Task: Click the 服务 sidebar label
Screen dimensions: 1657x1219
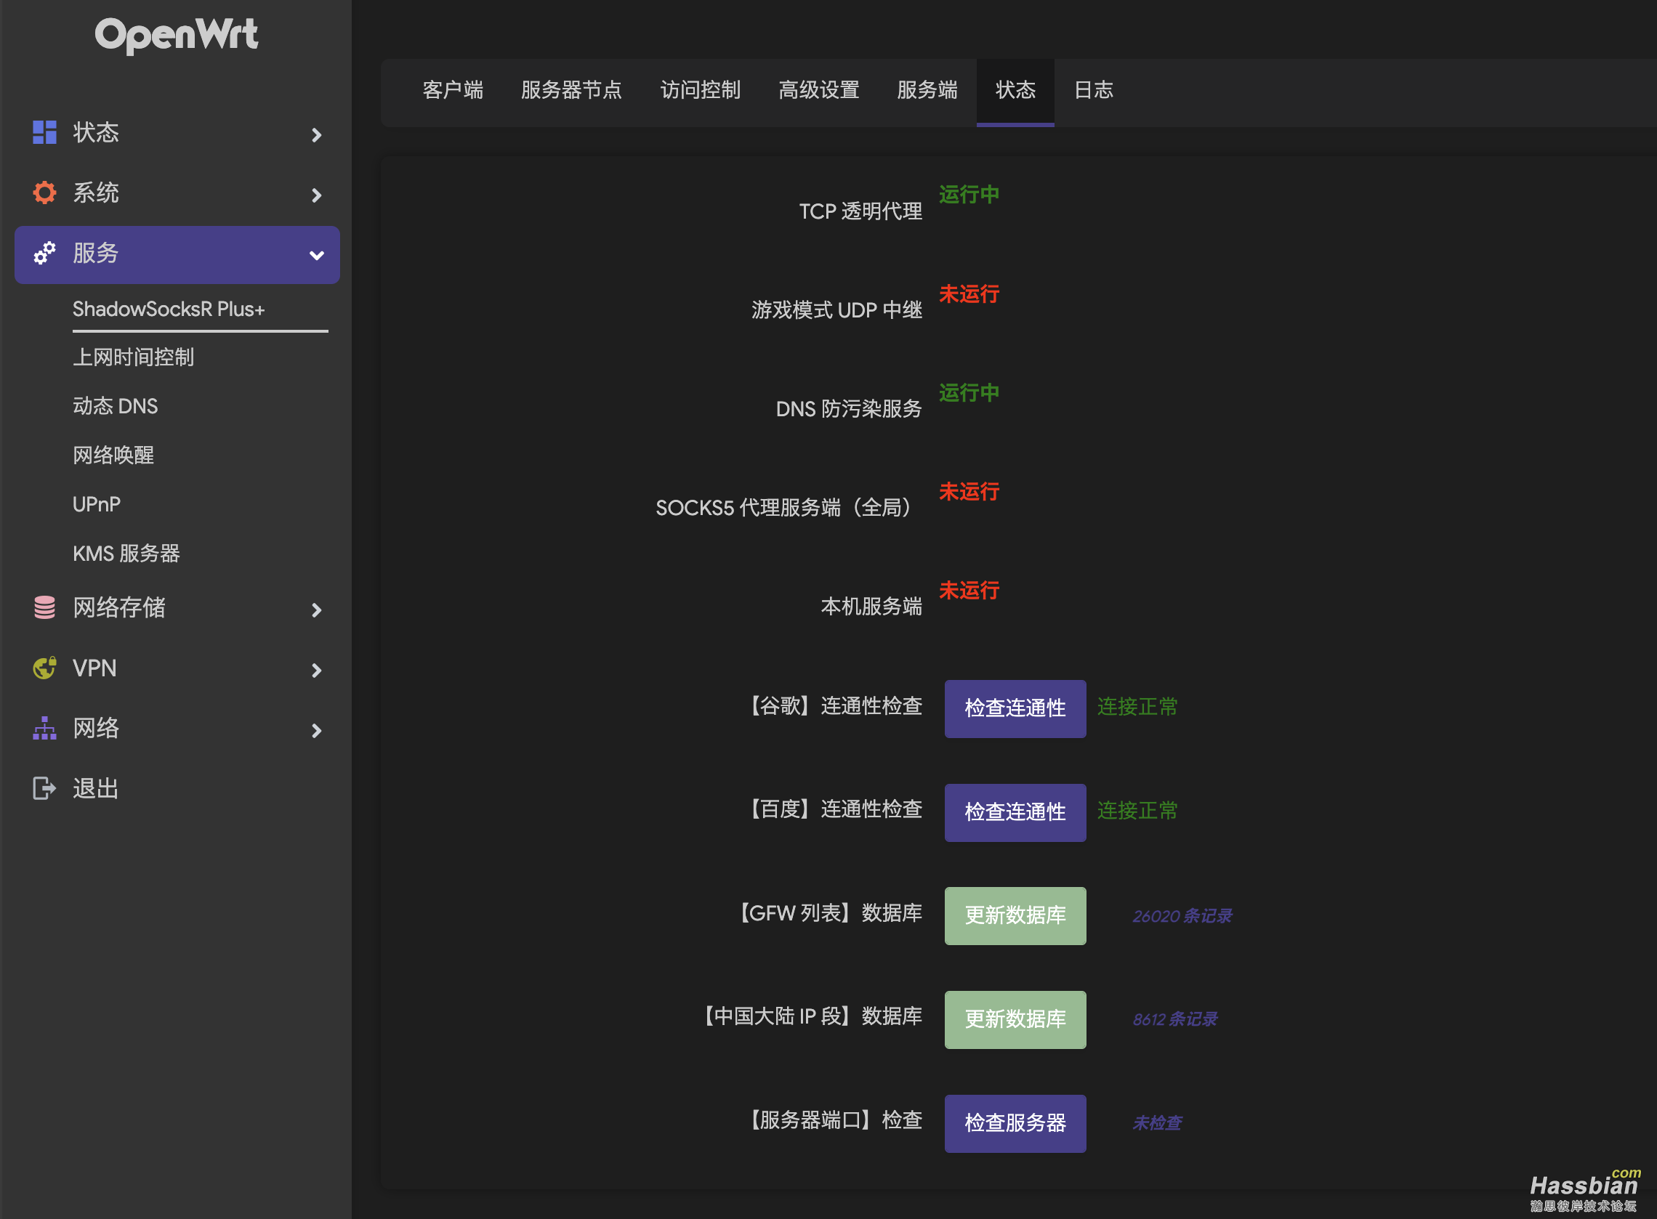Action: [x=95, y=253]
